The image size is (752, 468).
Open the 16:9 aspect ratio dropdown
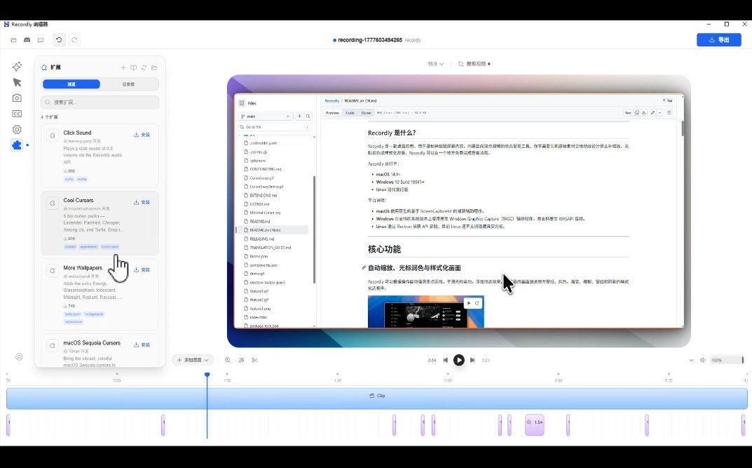tap(435, 64)
